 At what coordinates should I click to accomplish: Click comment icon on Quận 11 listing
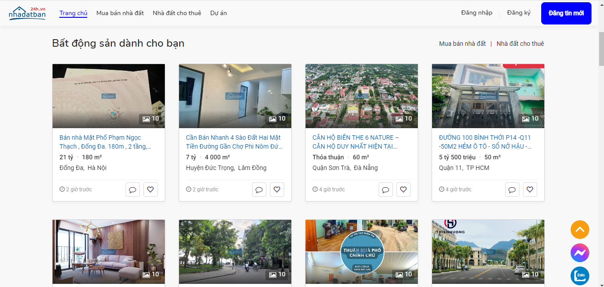(x=512, y=190)
